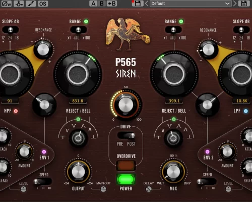Click the left RELEASE knob
The image size is (252, 202).
[4, 167]
